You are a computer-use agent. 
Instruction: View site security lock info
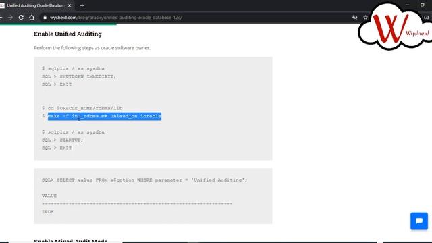pos(45,18)
